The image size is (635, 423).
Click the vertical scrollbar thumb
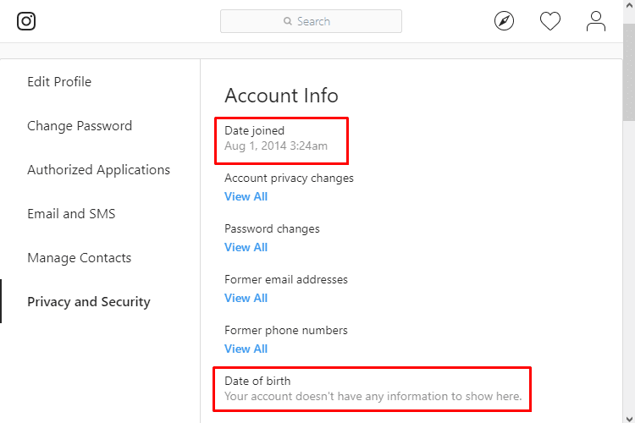point(629,72)
